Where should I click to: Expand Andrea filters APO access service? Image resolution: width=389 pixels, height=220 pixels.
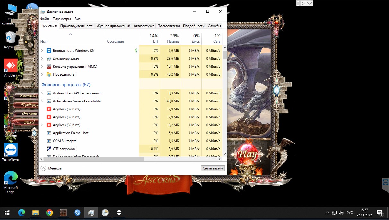pyautogui.click(x=42, y=93)
